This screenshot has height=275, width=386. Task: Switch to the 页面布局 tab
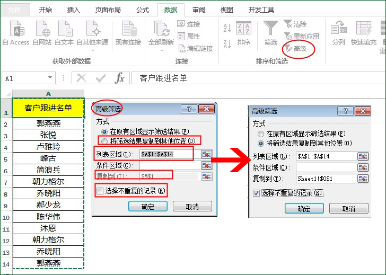108,10
